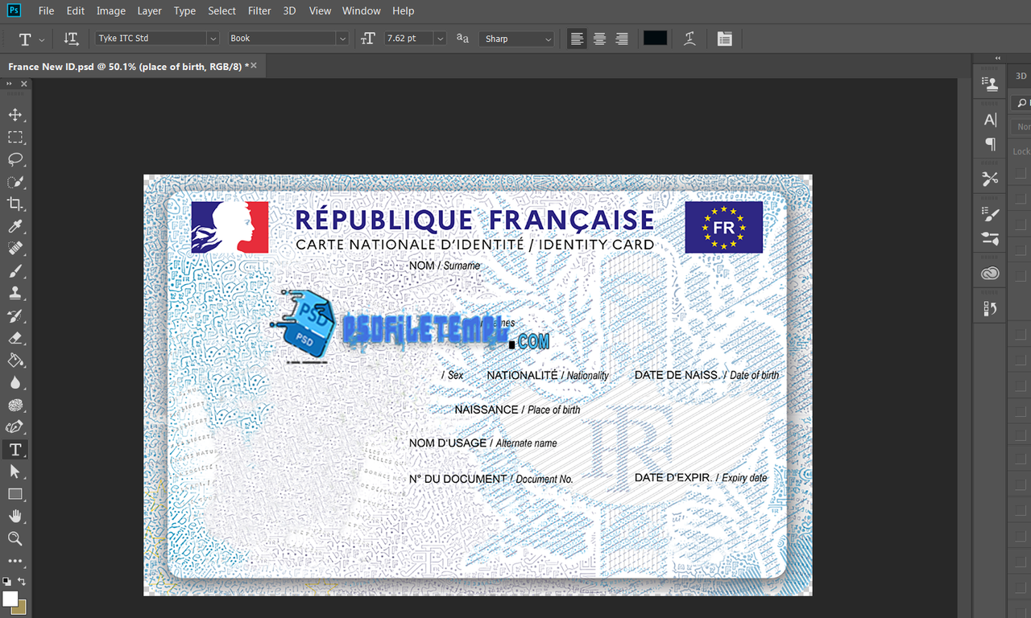Select the Lasso tool

click(x=15, y=159)
